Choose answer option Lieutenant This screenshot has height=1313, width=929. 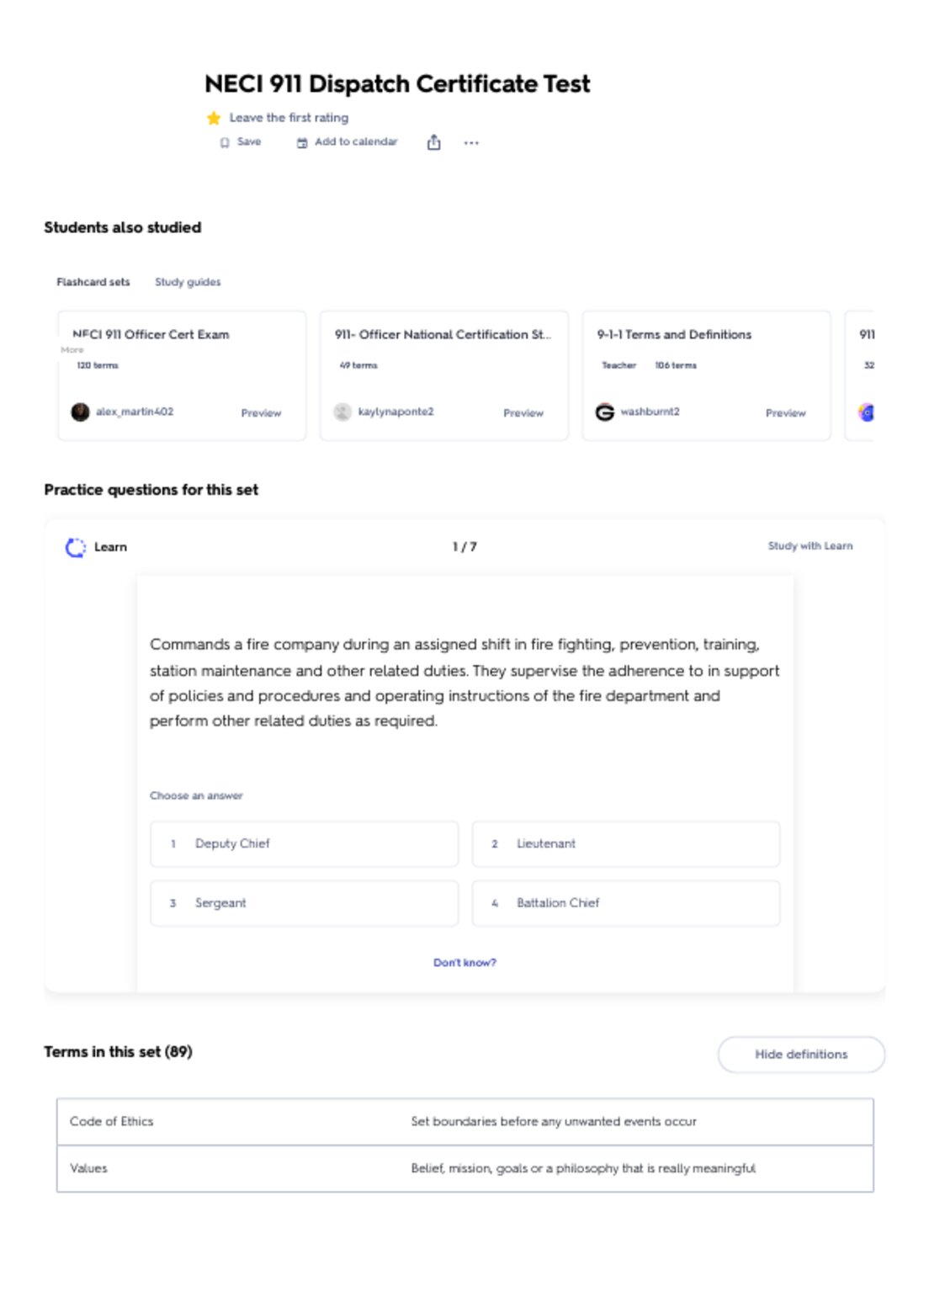click(626, 843)
